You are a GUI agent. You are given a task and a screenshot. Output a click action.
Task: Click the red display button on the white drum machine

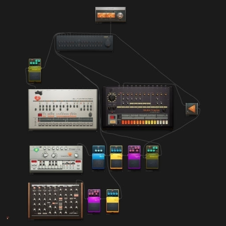point(40,115)
